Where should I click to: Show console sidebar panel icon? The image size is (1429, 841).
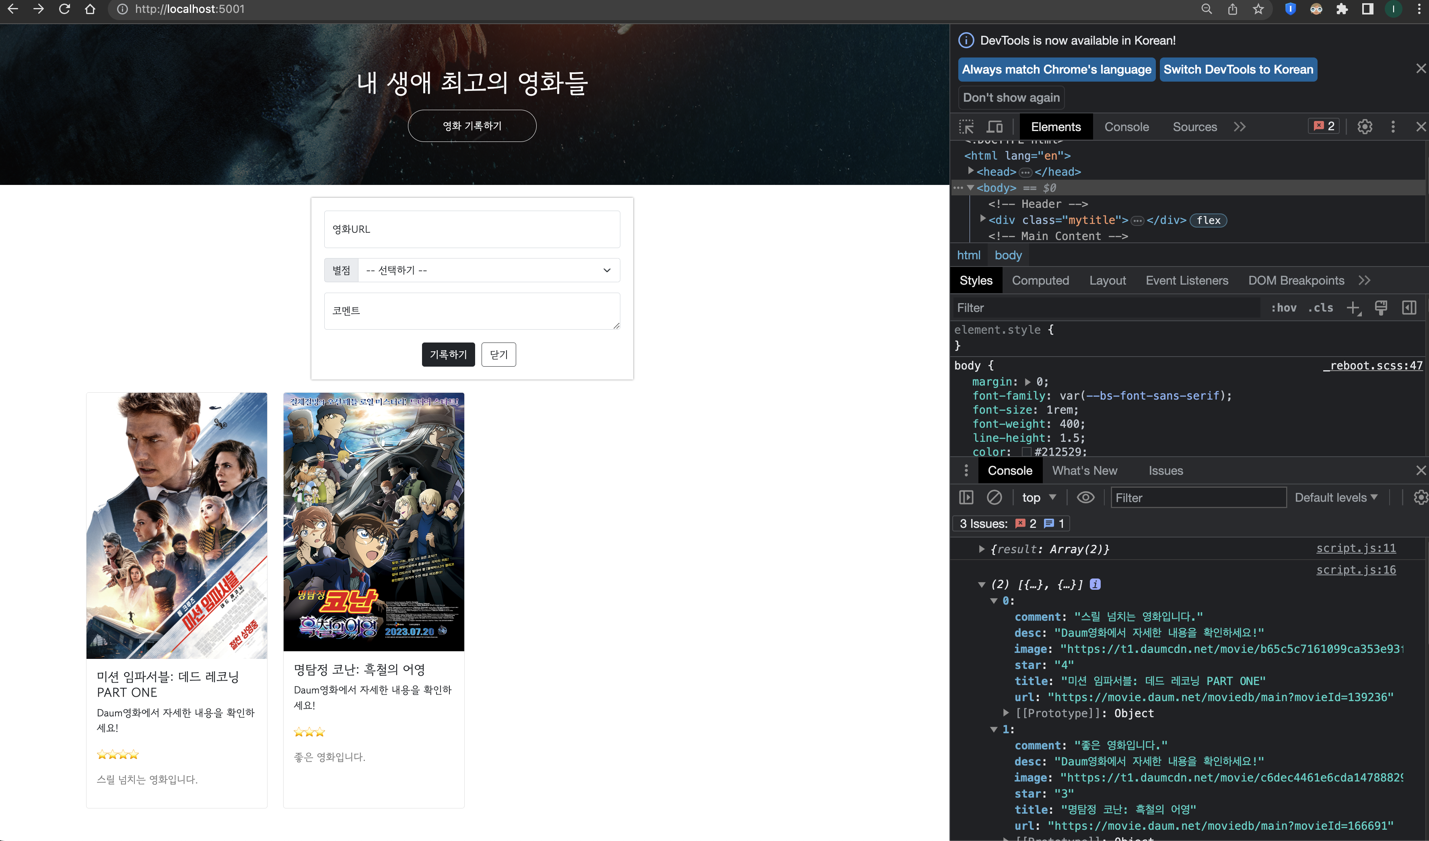coord(966,498)
